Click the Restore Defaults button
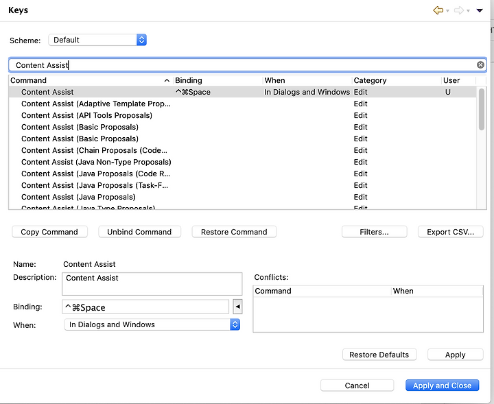This screenshot has height=404, width=494. click(379, 355)
